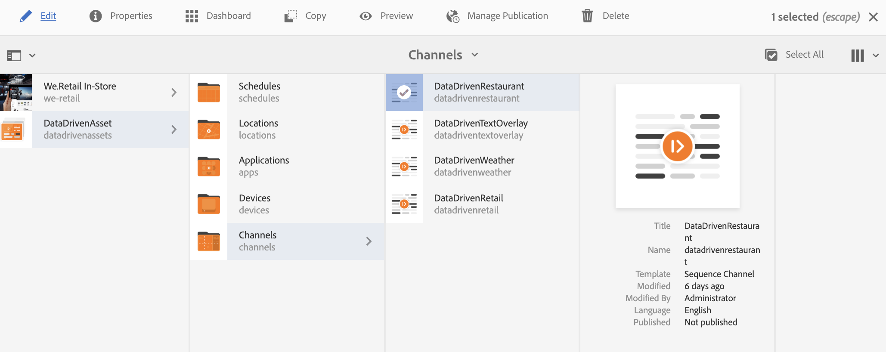The width and height of the screenshot is (886, 352).
Task: Deselect the checked DataDrivenRestaurant channel
Action: pos(404,93)
